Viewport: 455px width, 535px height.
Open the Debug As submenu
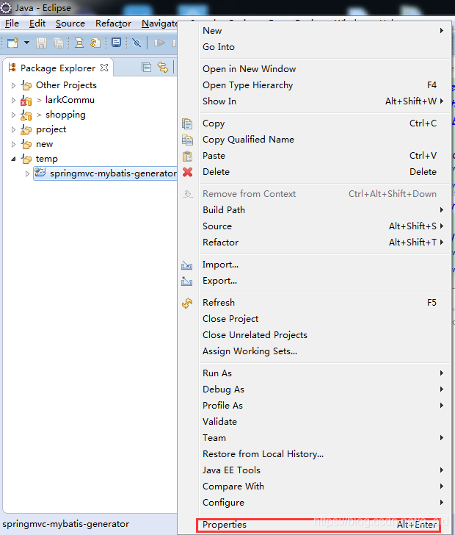[x=324, y=389]
